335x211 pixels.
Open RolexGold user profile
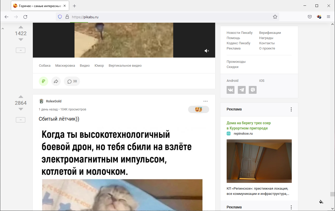pos(54,101)
